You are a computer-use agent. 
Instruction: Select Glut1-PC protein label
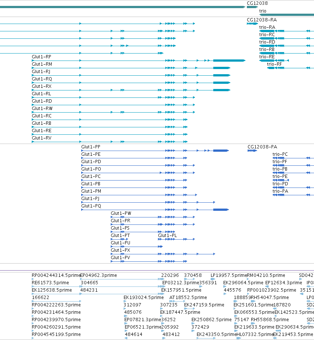coord(91,176)
